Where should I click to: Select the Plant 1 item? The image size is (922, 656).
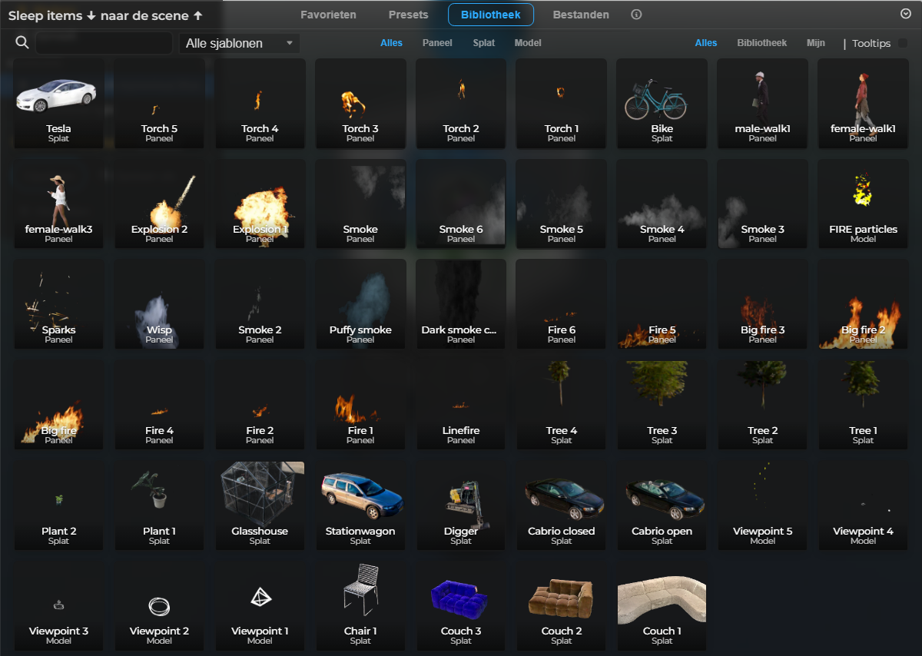[x=159, y=505]
